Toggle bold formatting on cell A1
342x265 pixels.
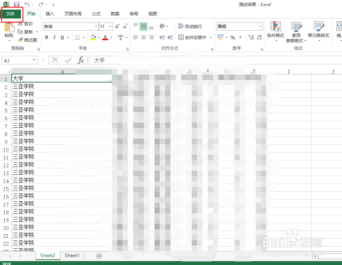(x=46, y=37)
